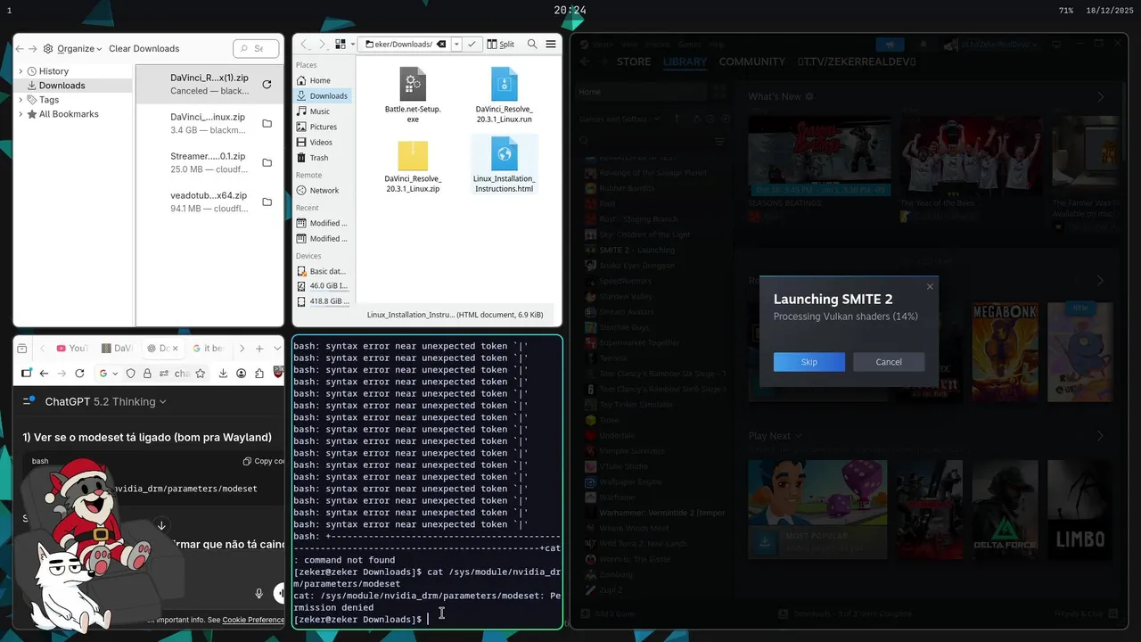The height and width of the screenshot is (642, 1141).
Task: Open the Organize menu in downloads library
Action: pyautogui.click(x=73, y=49)
